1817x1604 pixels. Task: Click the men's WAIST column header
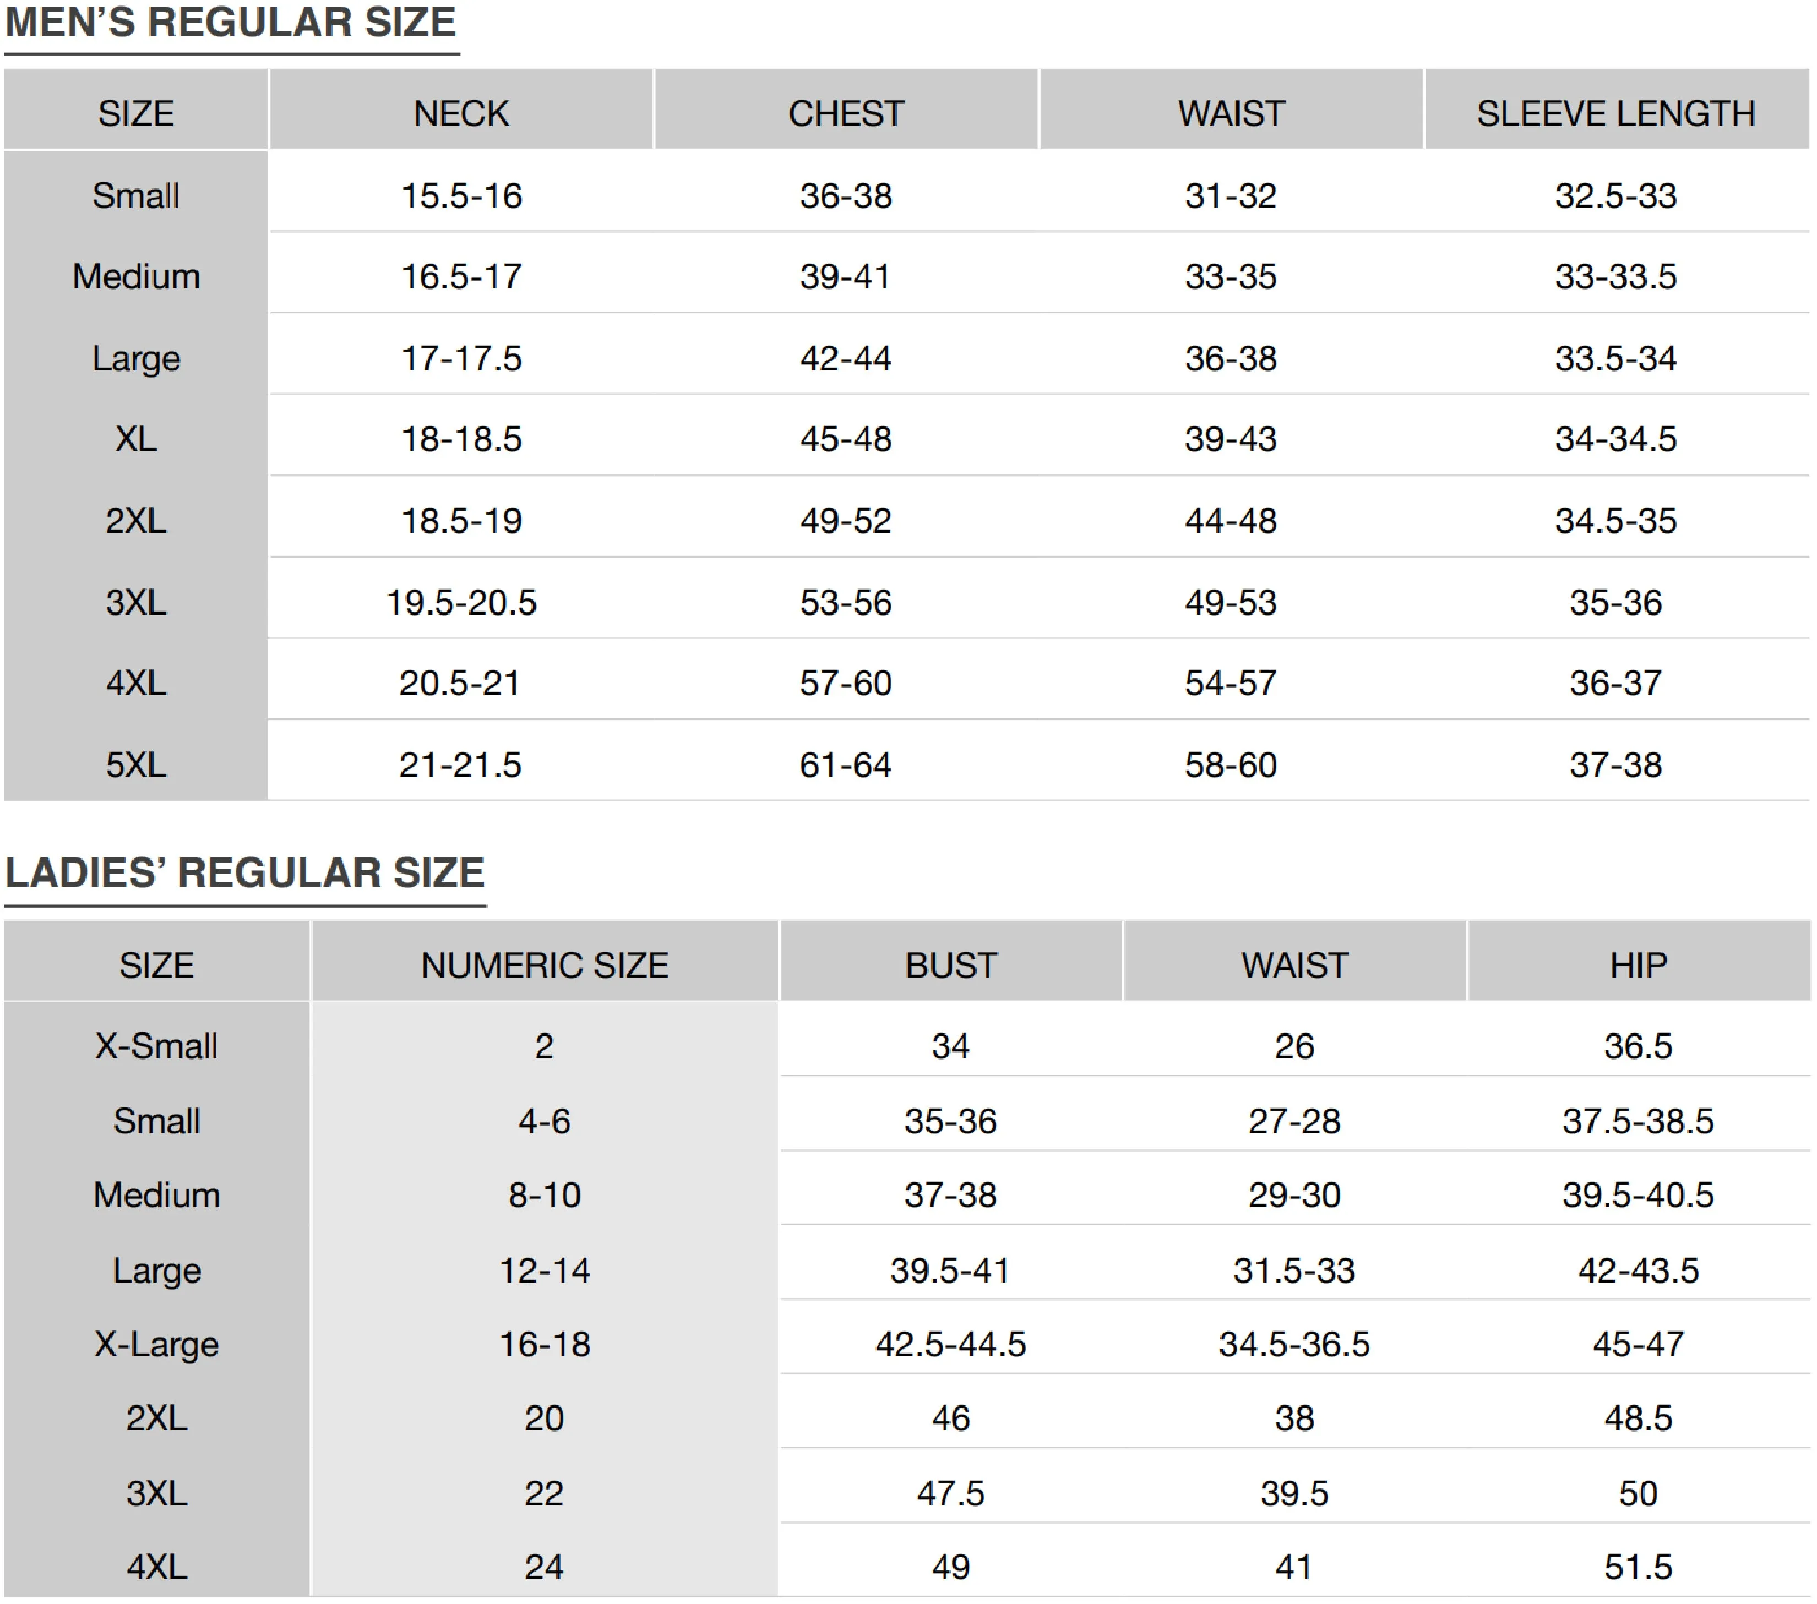click(1230, 113)
